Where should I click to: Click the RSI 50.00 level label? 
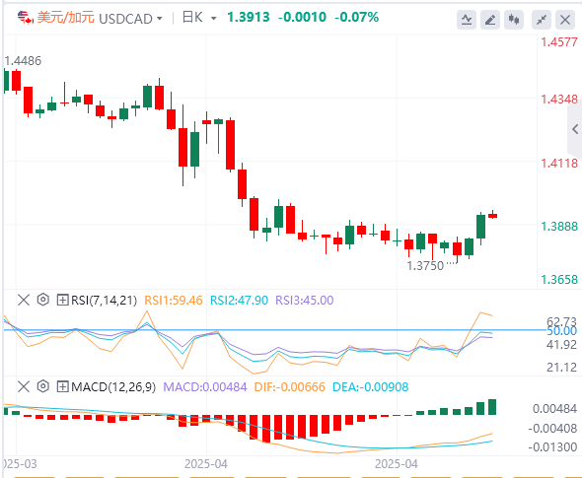click(x=562, y=331)
